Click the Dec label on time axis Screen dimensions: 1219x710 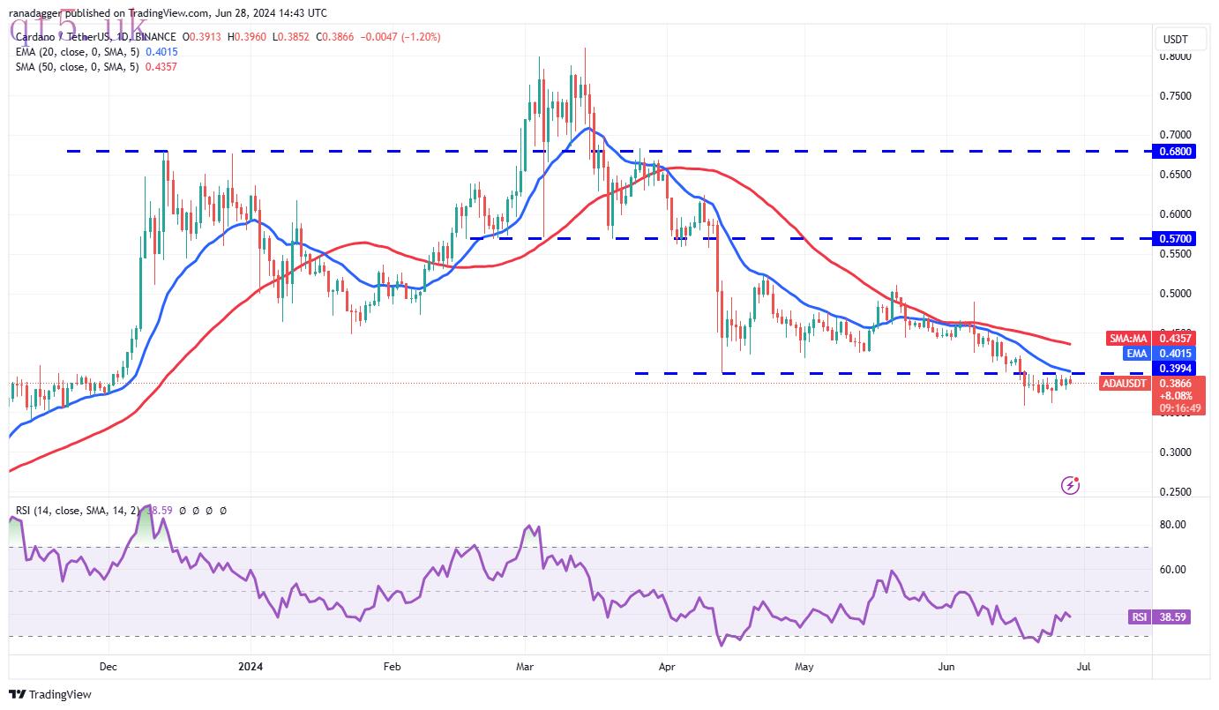108,666
